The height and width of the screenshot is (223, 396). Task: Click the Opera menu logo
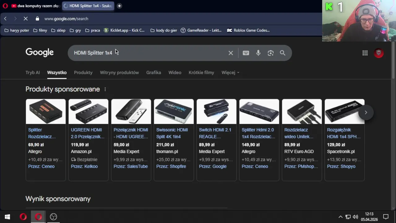click(5, 6)
